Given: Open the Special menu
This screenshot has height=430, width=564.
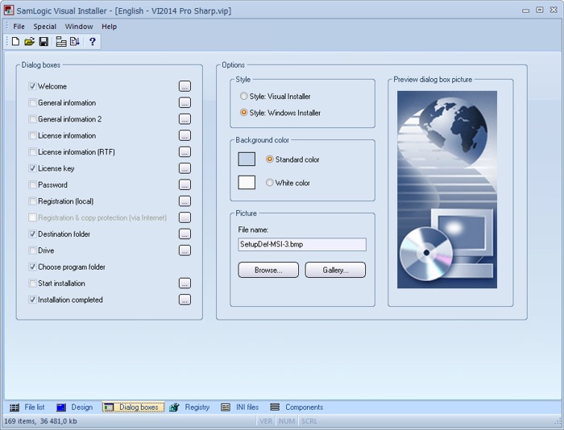Looking at the screenshot, I should point(44,27).
